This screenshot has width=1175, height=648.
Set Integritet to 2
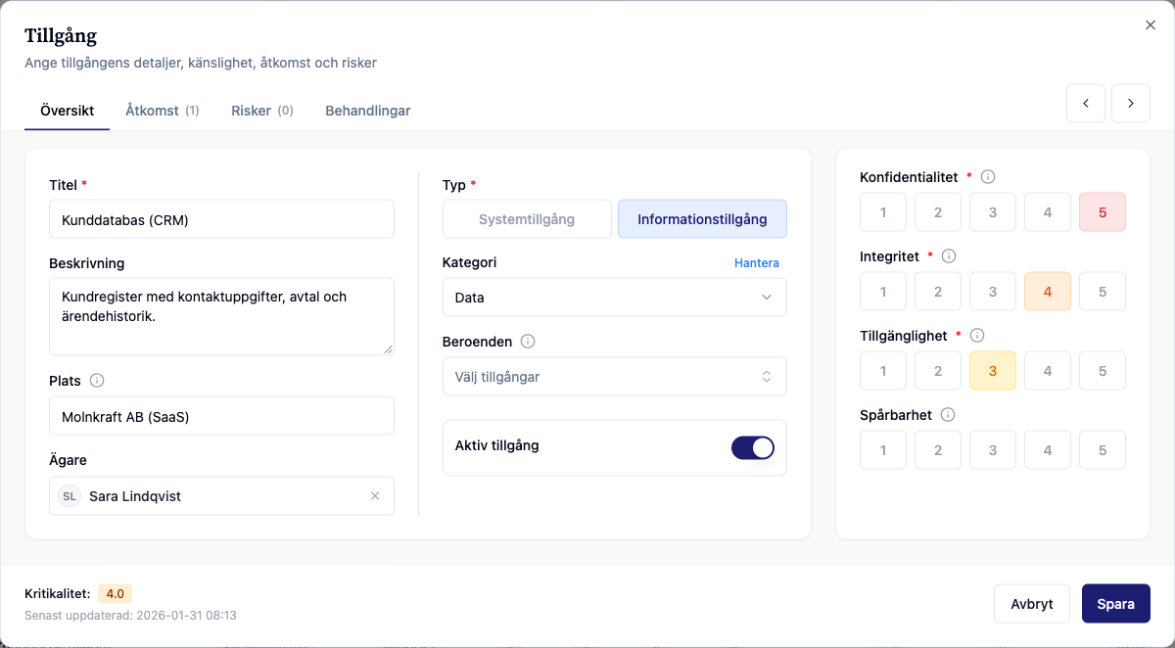938,292
